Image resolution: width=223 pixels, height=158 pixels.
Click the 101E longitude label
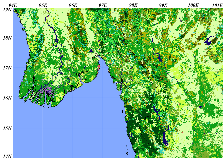[x=217, y=6]
